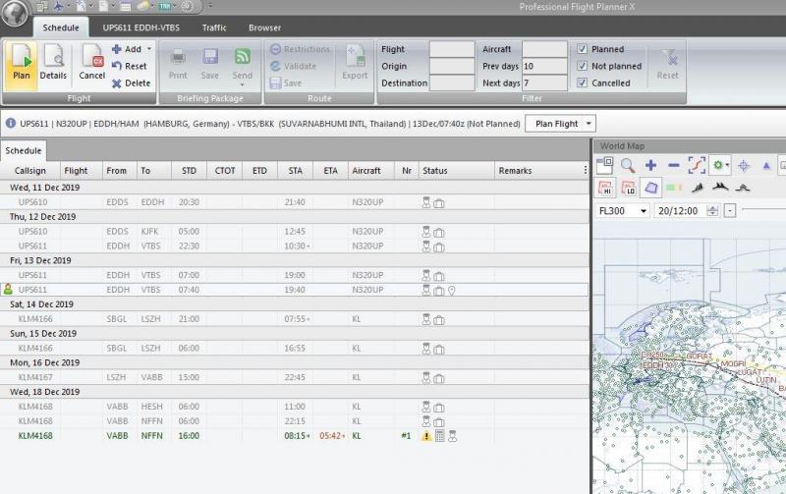Zoom out on the World Map

pyautogui.click(x=673, y=166)
